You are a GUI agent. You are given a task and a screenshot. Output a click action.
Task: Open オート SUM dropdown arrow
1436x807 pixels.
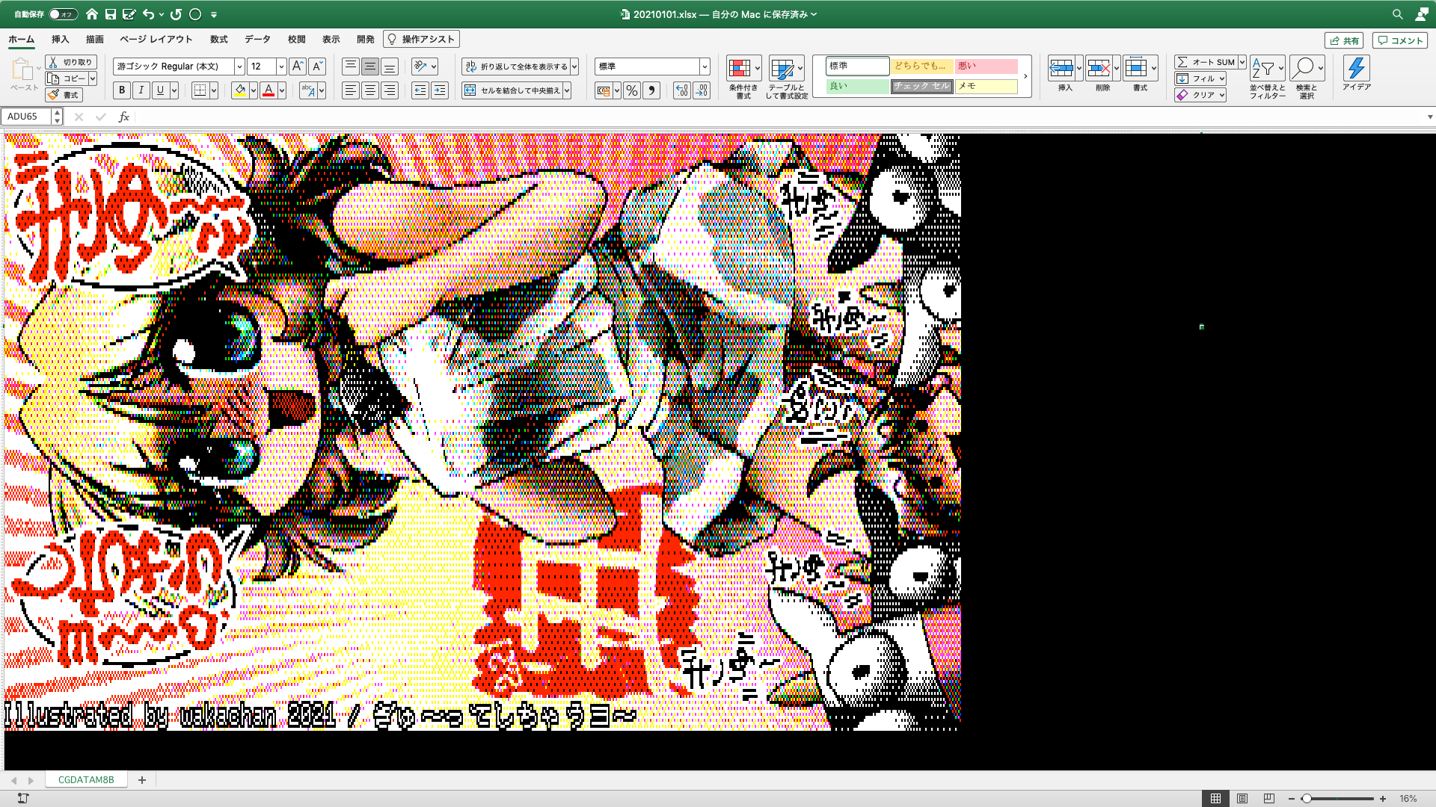tap(1242, 62)
